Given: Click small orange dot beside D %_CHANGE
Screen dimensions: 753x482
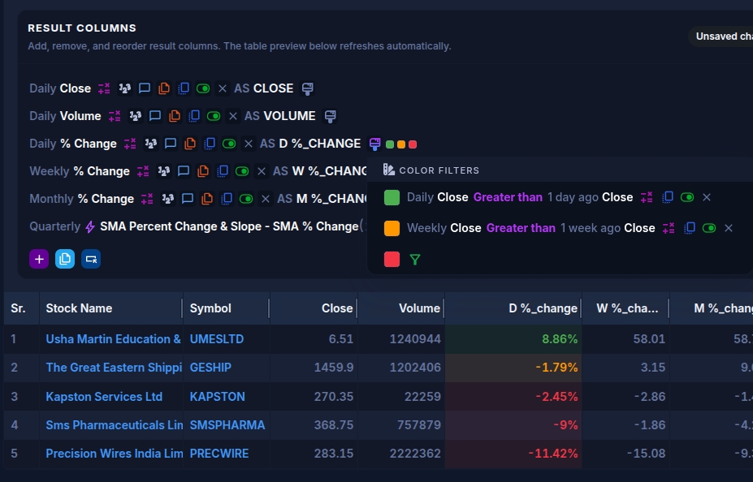Looking at the screenshot, I should 401,144.
